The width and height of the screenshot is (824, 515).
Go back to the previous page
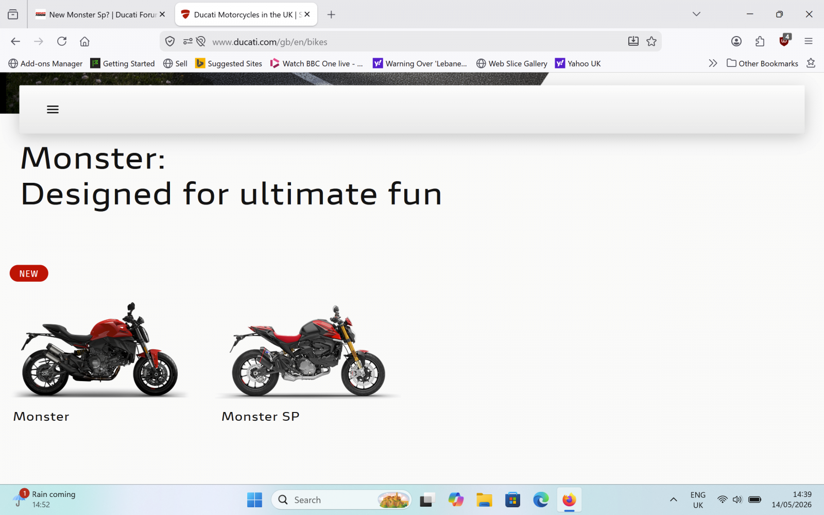(15, 41)
